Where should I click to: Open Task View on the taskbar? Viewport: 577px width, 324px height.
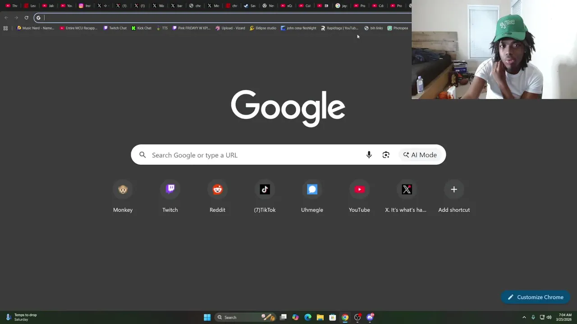tap(283, 317)
